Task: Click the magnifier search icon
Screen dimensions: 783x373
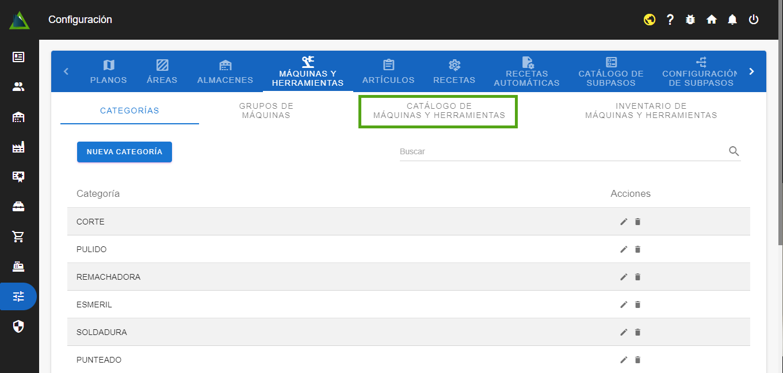Action: (x=734, y=151)
